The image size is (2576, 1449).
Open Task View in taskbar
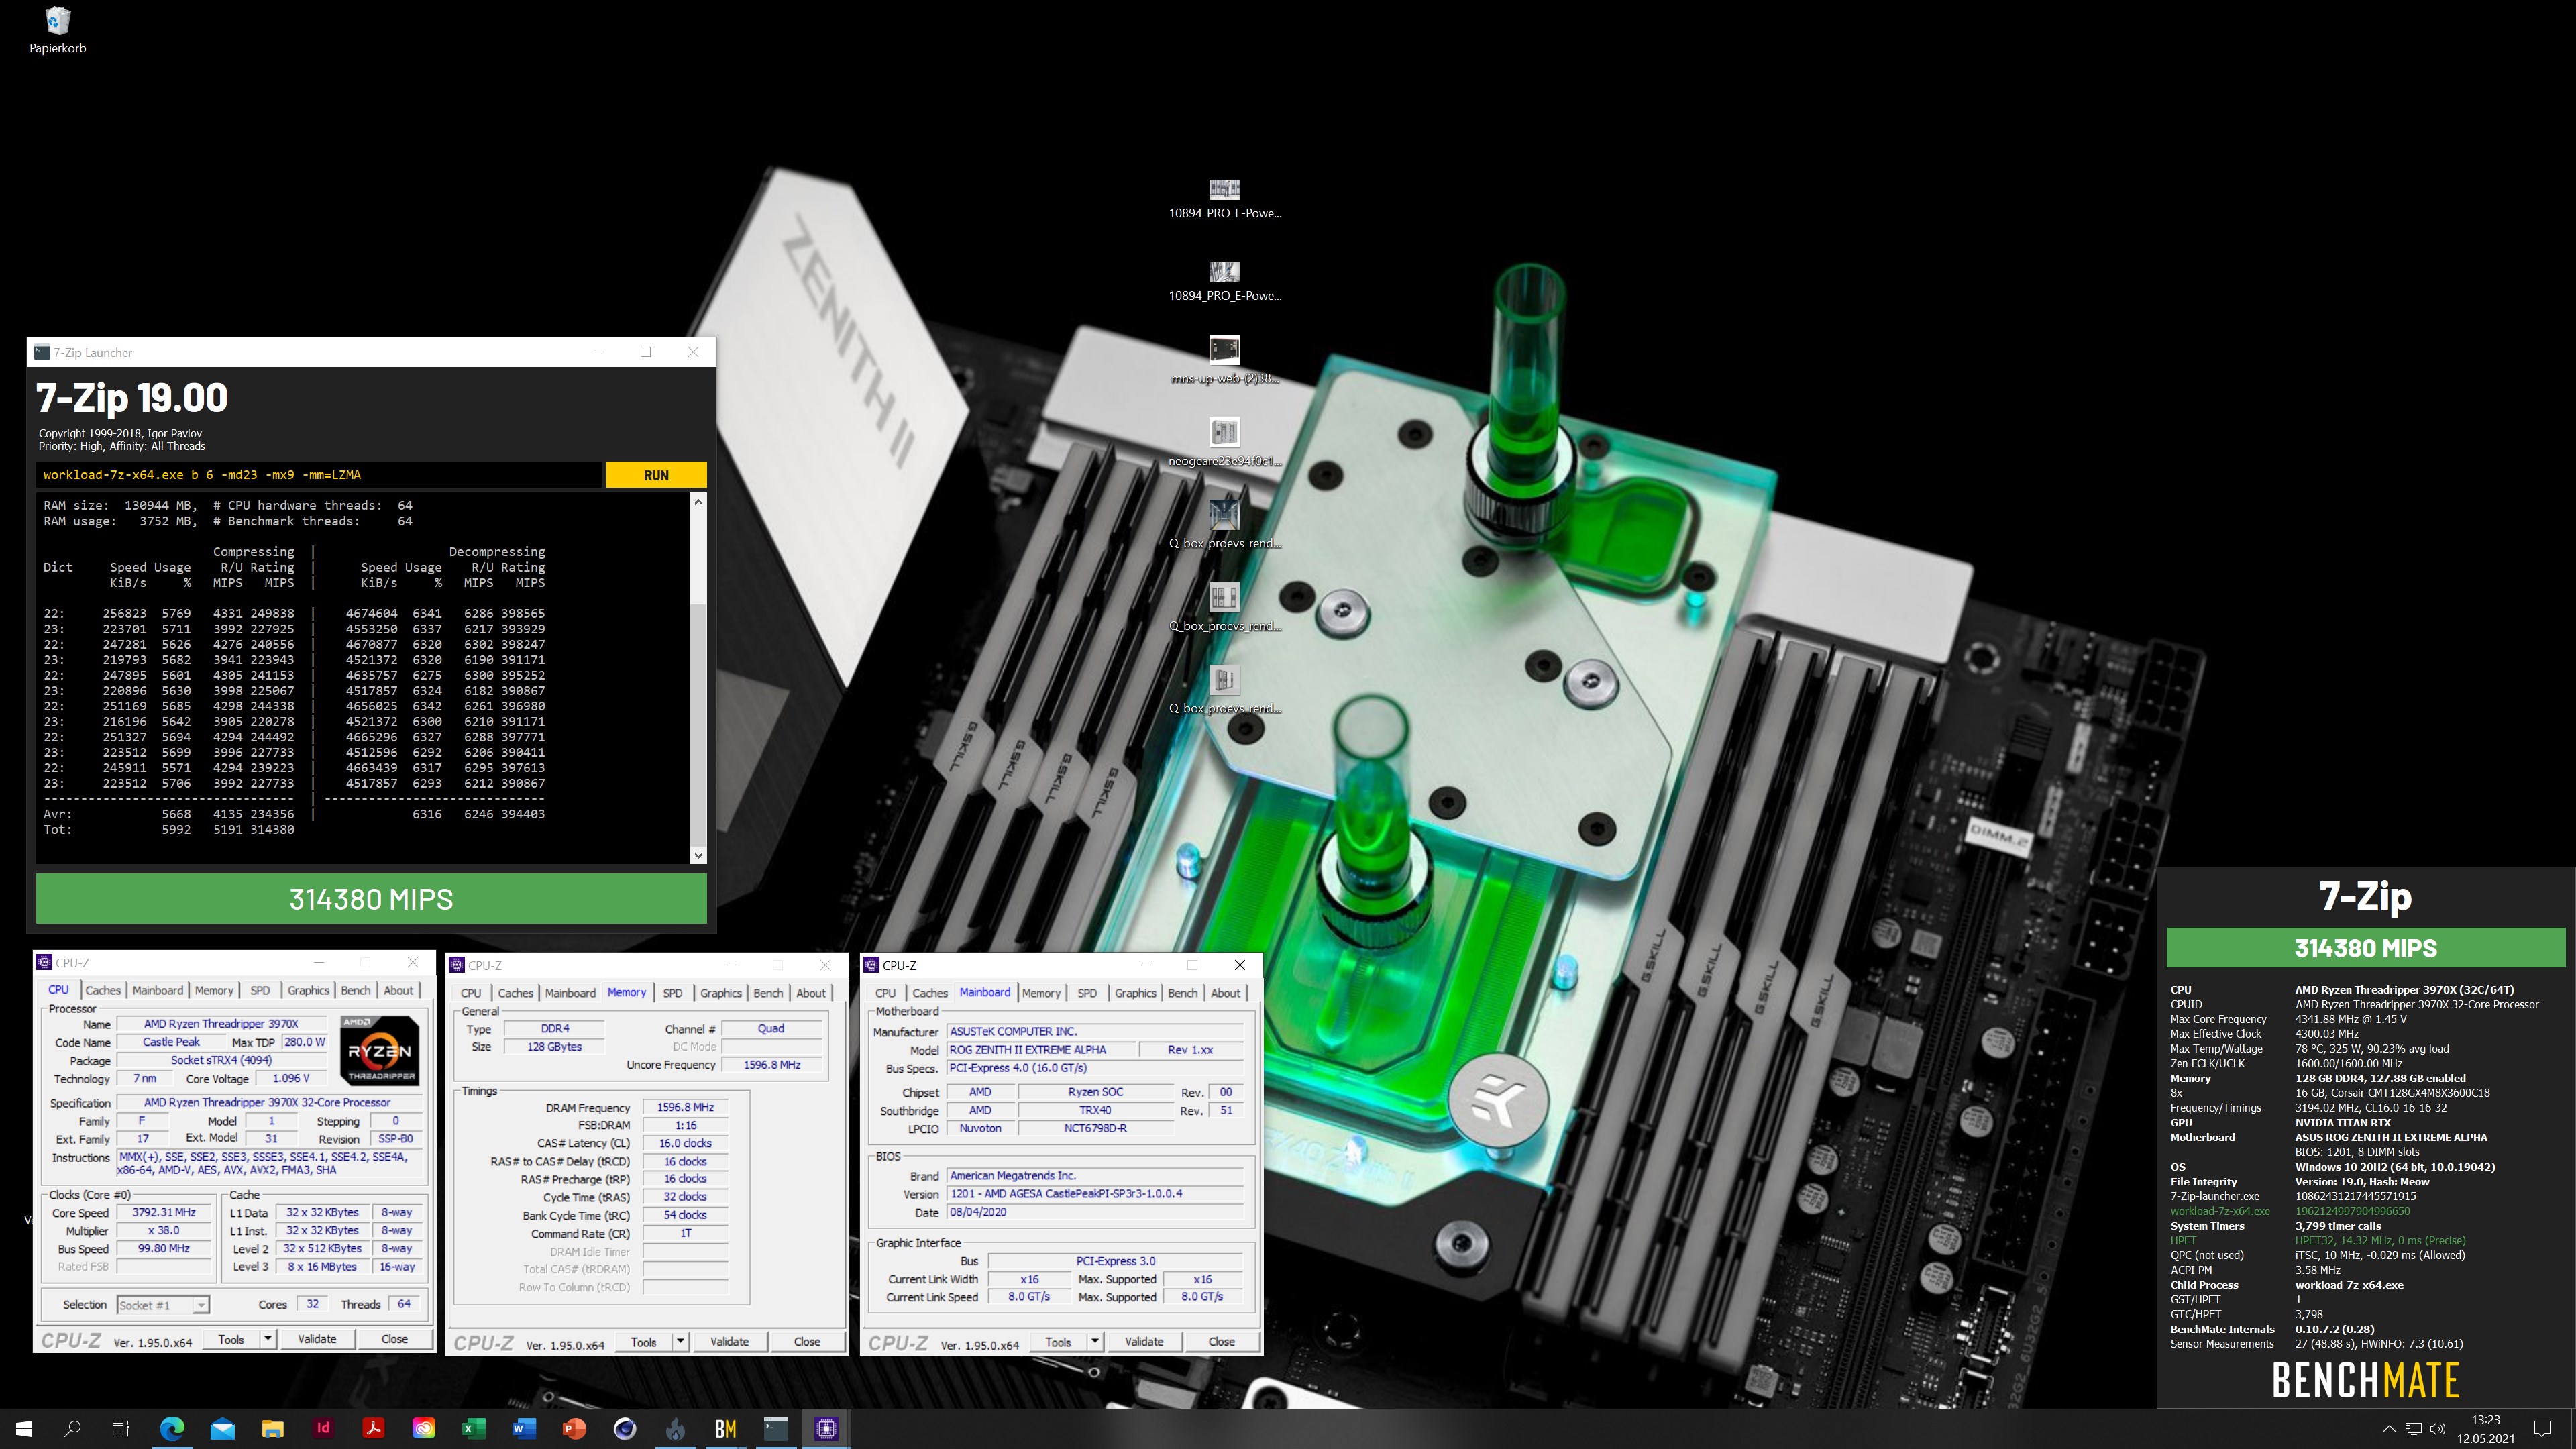pos(120,1428)
